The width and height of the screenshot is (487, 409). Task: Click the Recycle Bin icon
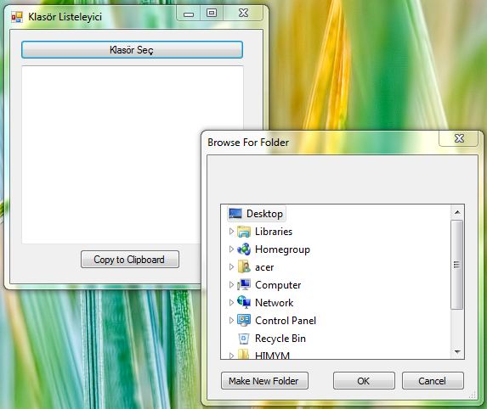coord(244,339)
